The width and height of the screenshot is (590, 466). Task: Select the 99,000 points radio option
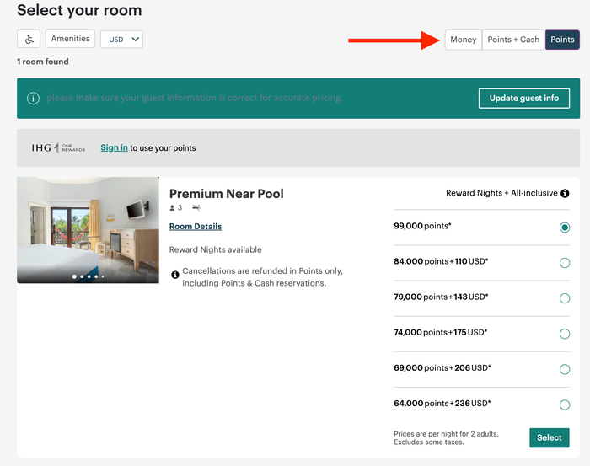(x=565, y=228)
